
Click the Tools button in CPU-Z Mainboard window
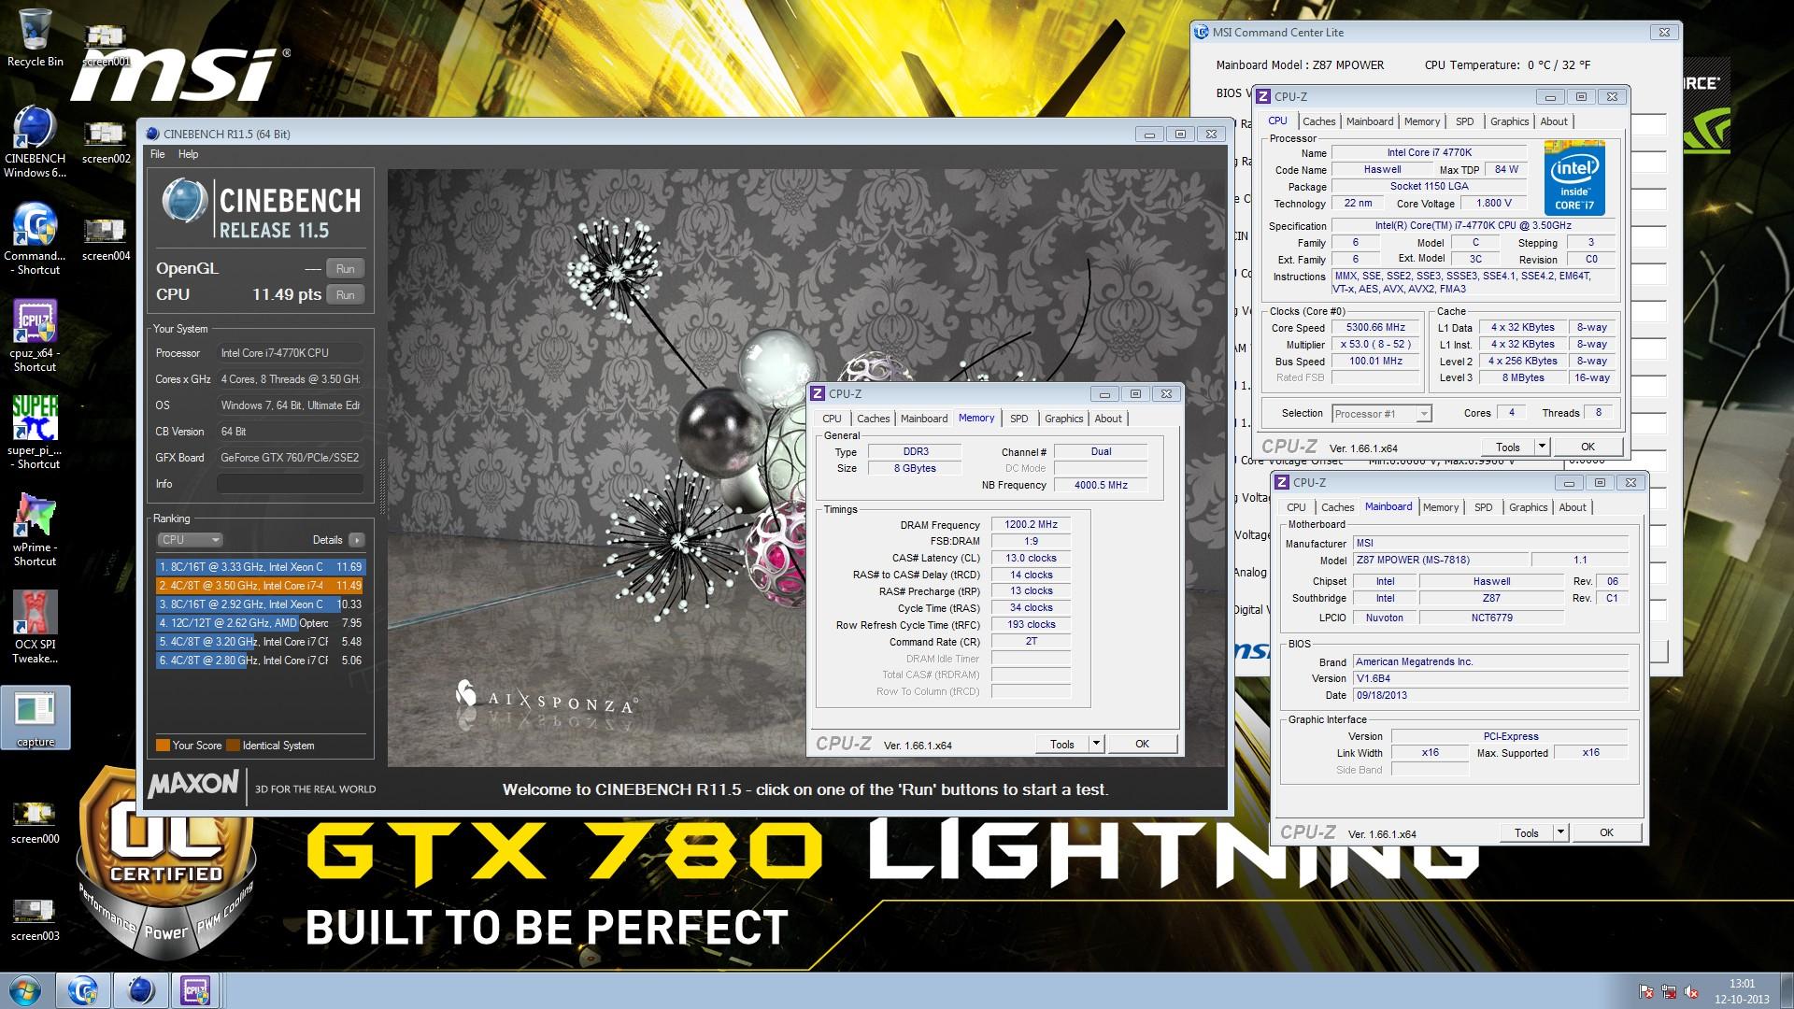(1527, 832)
